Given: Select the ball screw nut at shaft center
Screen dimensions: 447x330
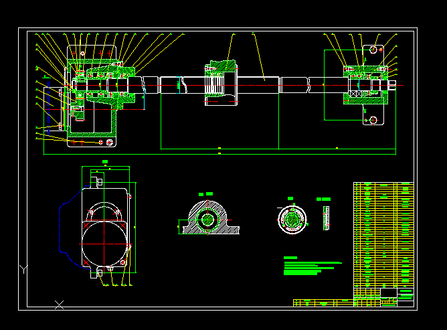Looking at the screenshot, I should (x=221, y=83).
